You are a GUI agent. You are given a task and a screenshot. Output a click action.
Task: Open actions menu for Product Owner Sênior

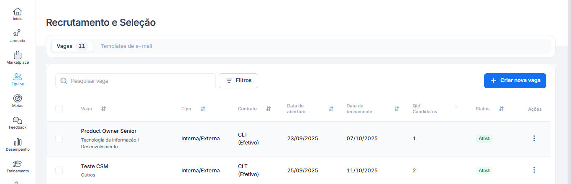click(534, 138)
